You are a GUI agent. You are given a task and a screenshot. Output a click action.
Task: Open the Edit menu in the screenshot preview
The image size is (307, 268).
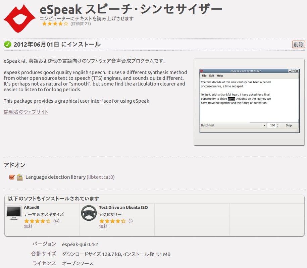211,76
